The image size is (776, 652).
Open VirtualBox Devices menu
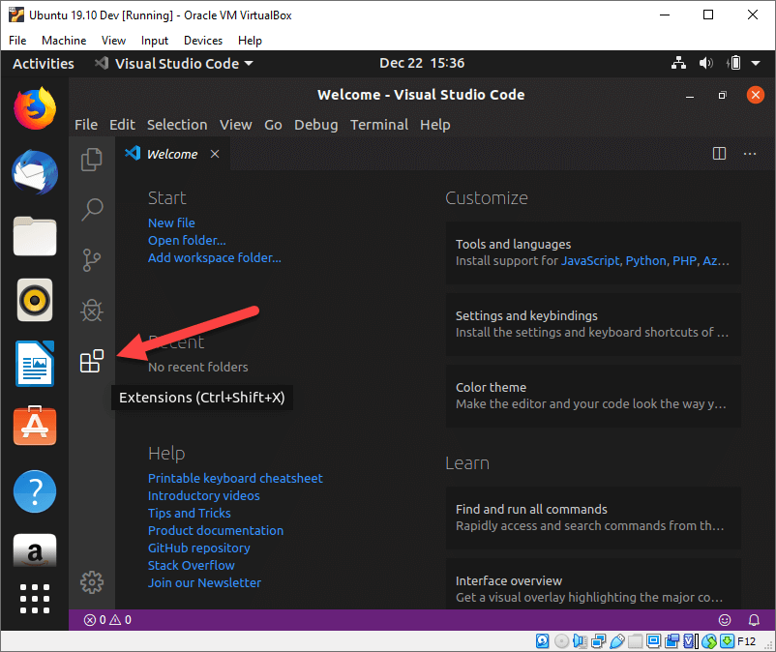(x=203, y=41)
